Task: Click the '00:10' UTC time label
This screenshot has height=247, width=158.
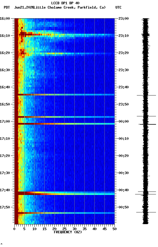Action: [x=124, y=139]
